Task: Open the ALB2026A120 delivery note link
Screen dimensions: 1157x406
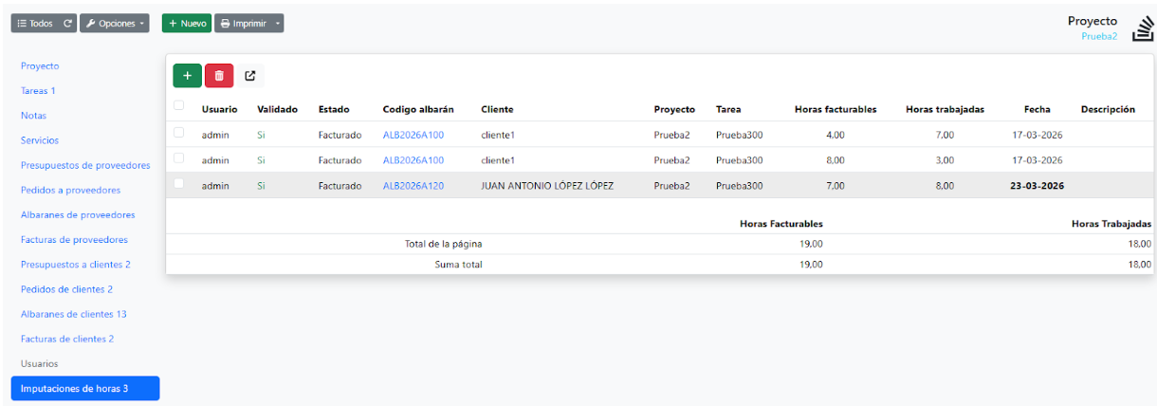Action: [x=413, y=186]
